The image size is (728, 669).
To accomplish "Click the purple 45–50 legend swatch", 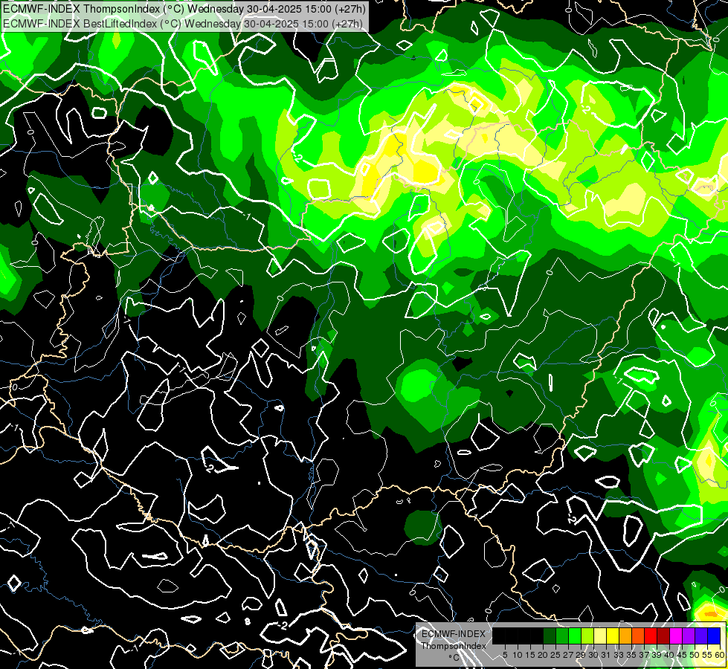I will [x=689, y=636].
